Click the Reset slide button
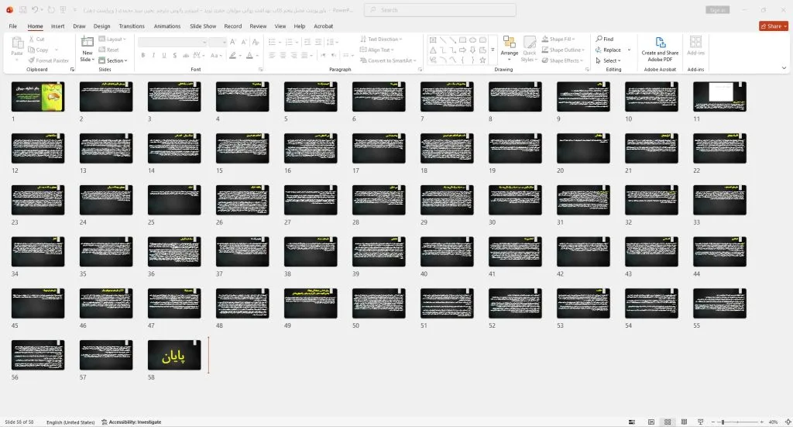This screenshot has height=427, width=793. pyautogui.click(x=108, y=50)
